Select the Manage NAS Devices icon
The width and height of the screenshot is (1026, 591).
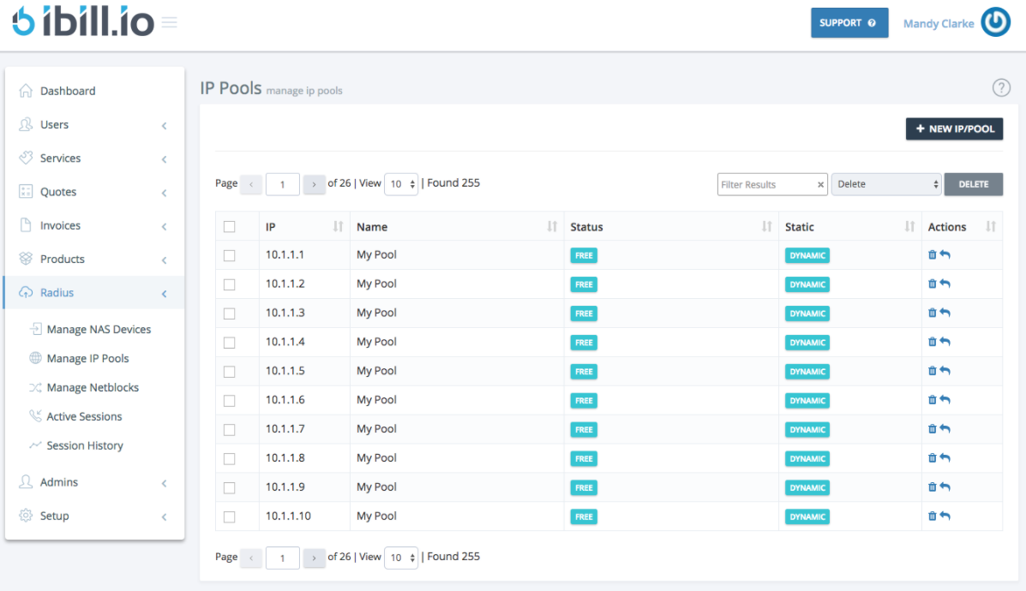tap(36, 329)
